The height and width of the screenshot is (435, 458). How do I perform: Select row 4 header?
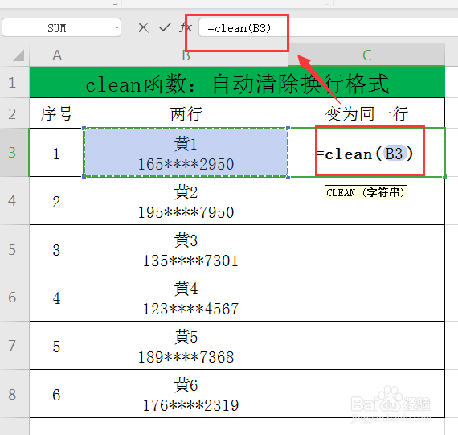coord(14,200)
